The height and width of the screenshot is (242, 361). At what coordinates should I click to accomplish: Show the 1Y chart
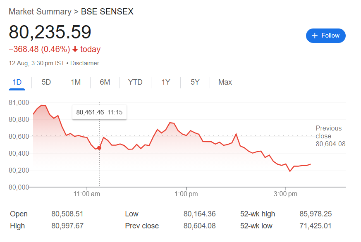(x=166, y=82)
